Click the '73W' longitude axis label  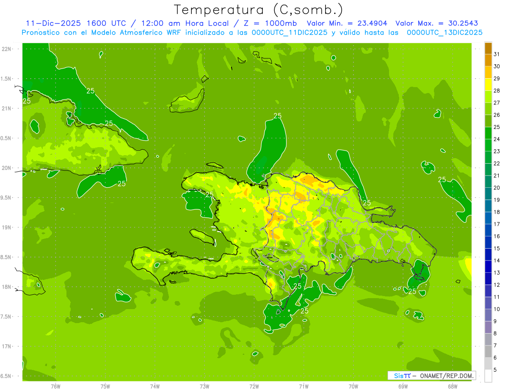tap(204, 387)
